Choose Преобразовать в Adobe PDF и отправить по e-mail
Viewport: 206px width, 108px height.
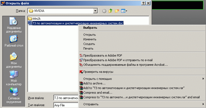(x=142, y=60)
